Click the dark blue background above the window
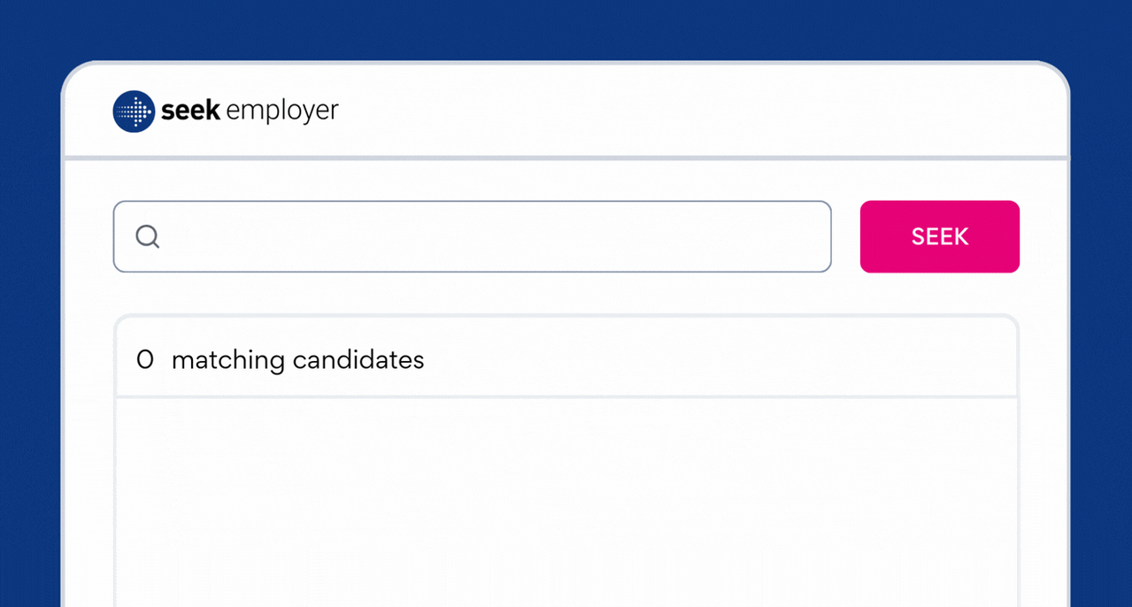 pos(566,28)
